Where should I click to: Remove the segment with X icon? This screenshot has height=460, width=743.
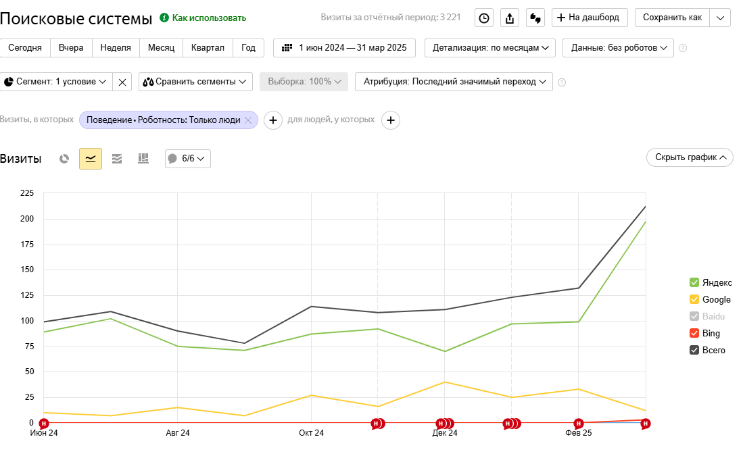click(x=122, y=82)
